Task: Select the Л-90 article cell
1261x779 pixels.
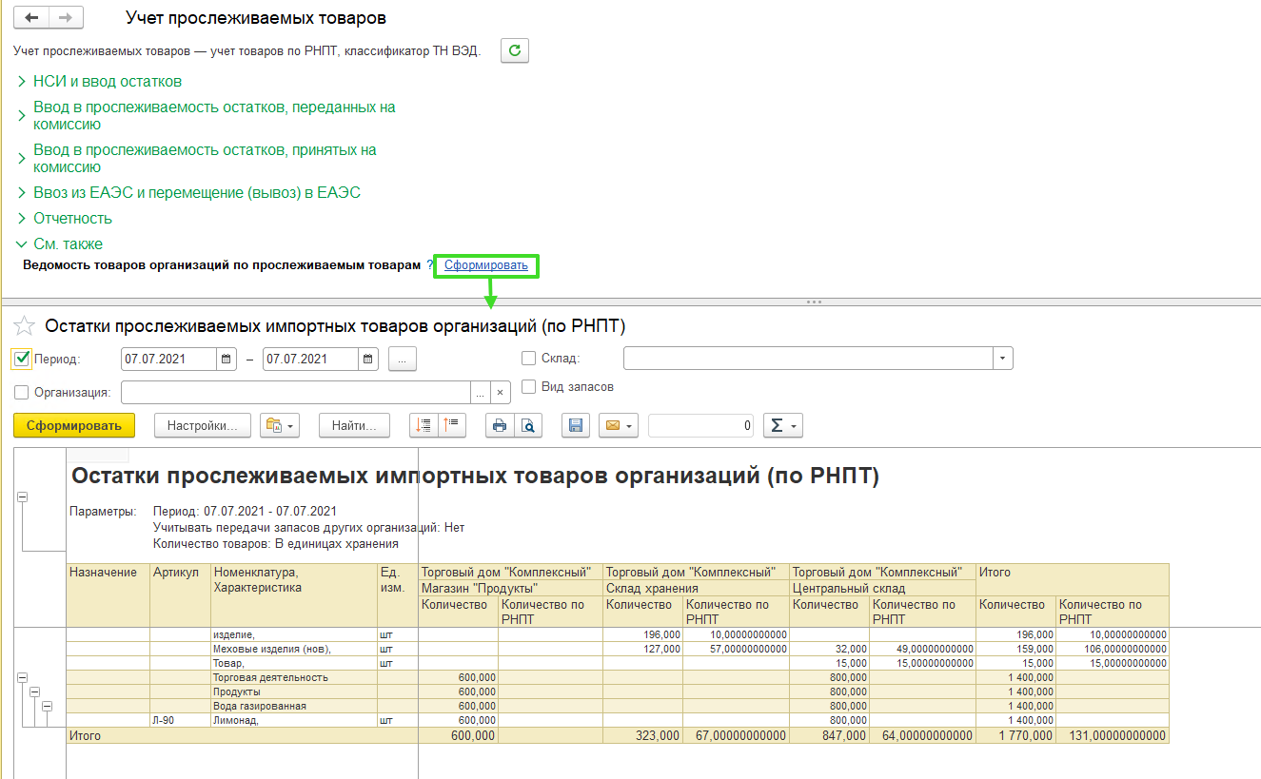Action: tap(180, 721)
